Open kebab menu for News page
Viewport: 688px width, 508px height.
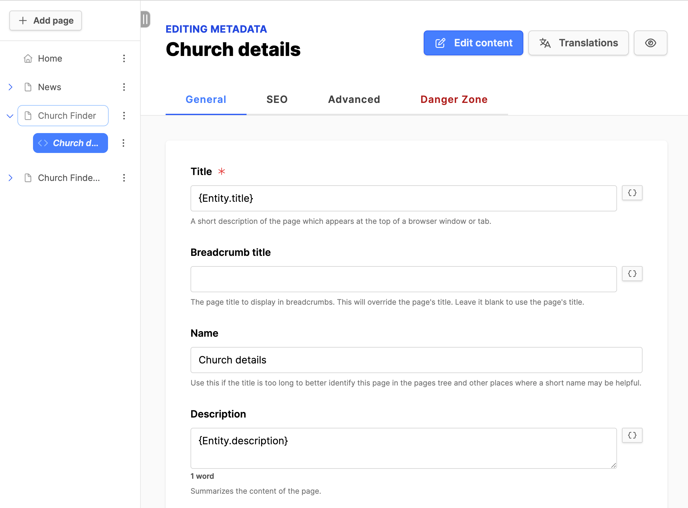pos(124,87)
